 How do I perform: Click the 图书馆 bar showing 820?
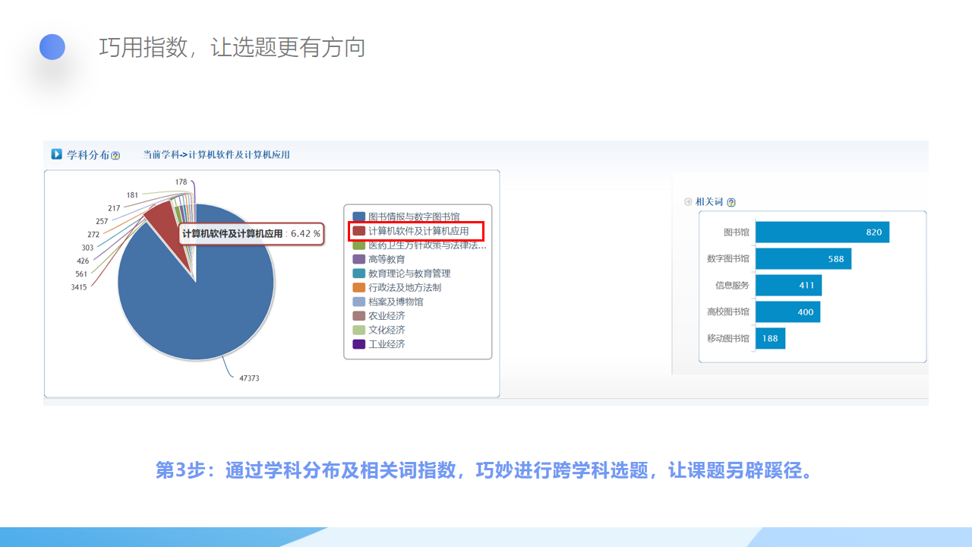point(822,232)
